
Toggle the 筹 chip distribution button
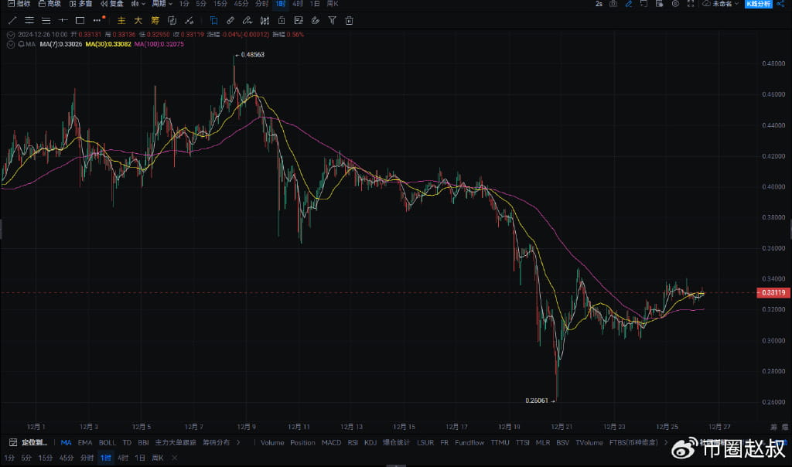[155, 20]
